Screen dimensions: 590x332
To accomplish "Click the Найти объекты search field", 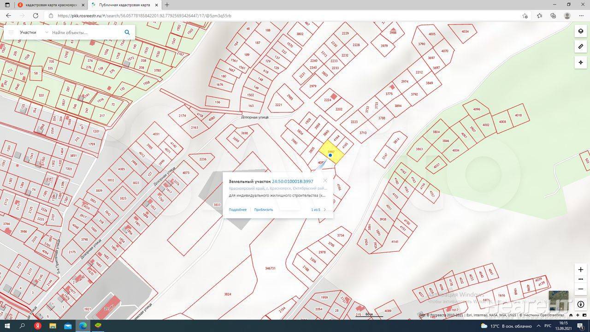I will click(x=85, y=33).
